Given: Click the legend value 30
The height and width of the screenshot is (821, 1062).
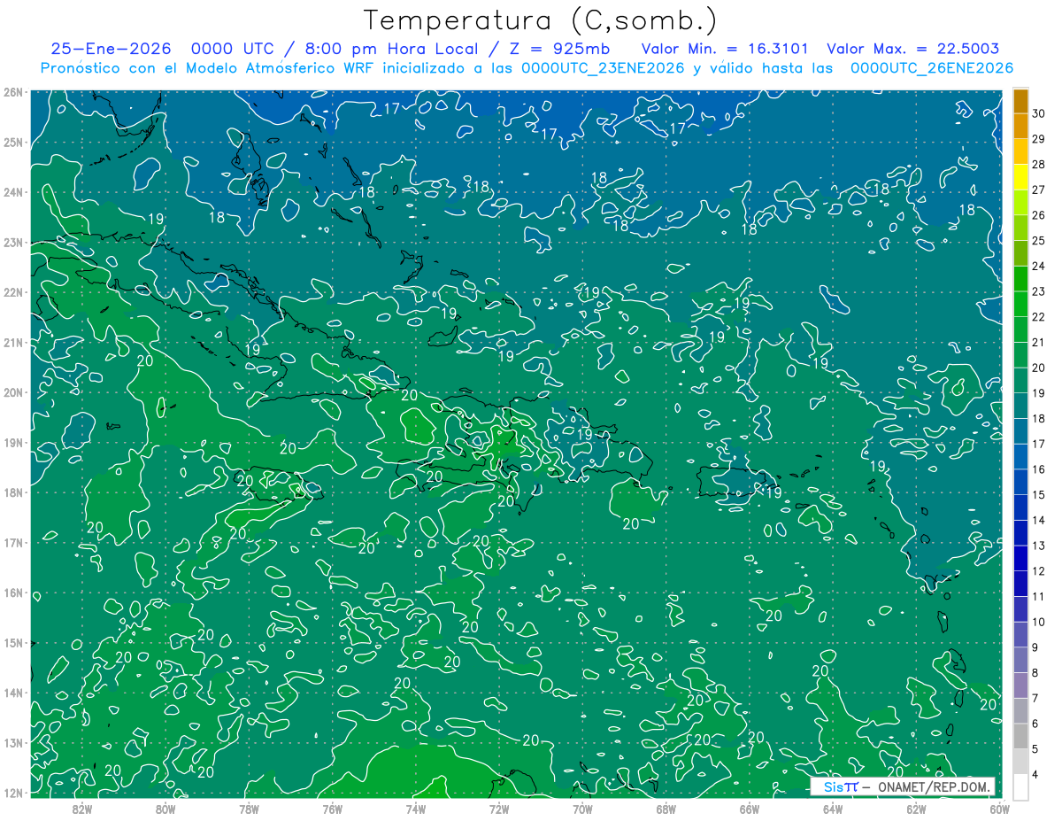Looking at the screenshot, I should [x=1039, y=113].
